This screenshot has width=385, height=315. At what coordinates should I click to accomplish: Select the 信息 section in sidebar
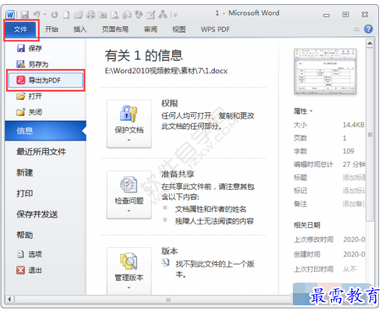46,131
